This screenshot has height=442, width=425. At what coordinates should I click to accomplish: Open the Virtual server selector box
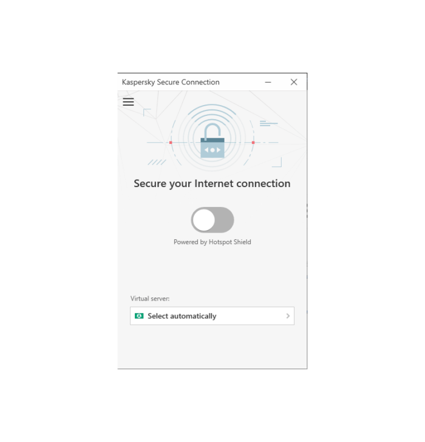click(212, 316)
